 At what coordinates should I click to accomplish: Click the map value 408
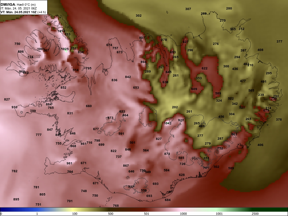[260, 50]
